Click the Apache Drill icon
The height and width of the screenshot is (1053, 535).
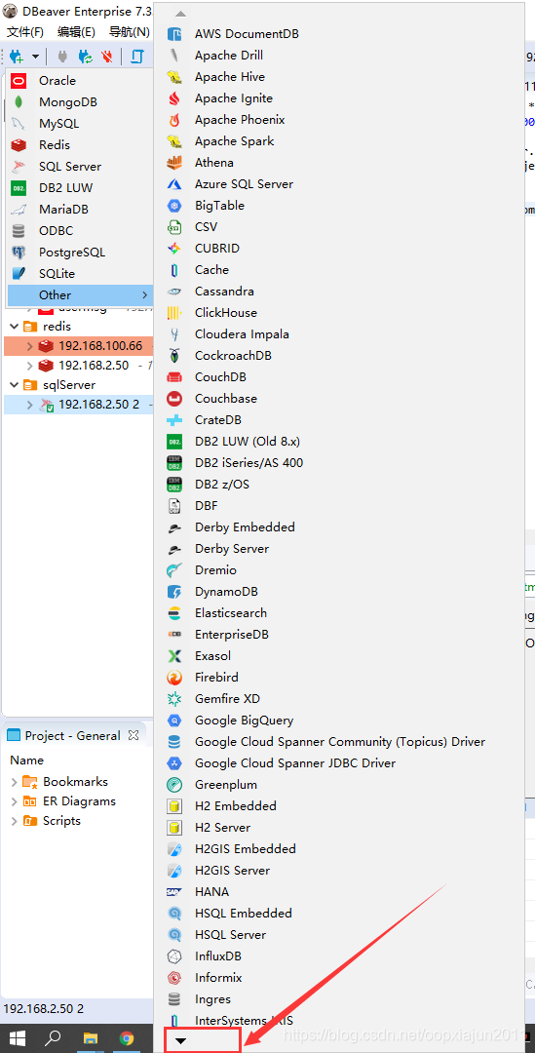(x=174, y=55)
